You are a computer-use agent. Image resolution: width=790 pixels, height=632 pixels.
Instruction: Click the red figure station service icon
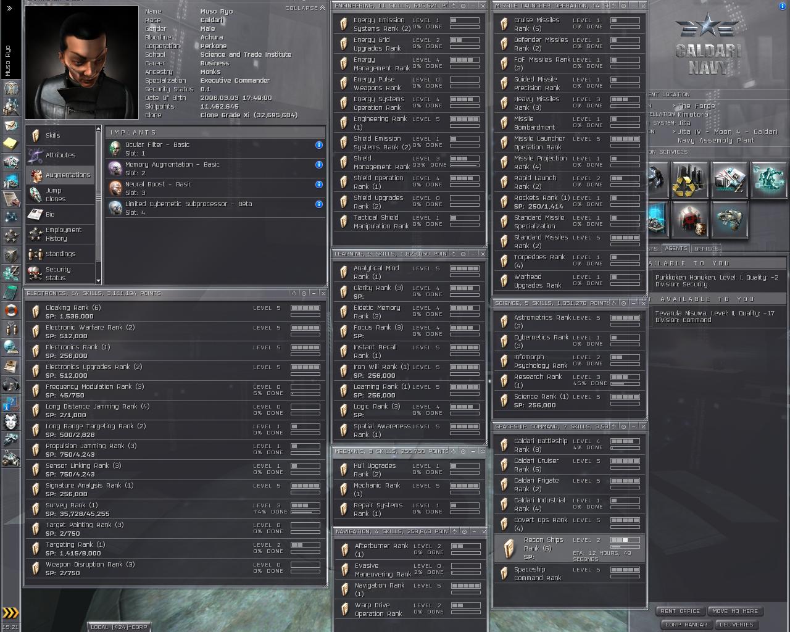pyautogui.click(x=689, y=219)
